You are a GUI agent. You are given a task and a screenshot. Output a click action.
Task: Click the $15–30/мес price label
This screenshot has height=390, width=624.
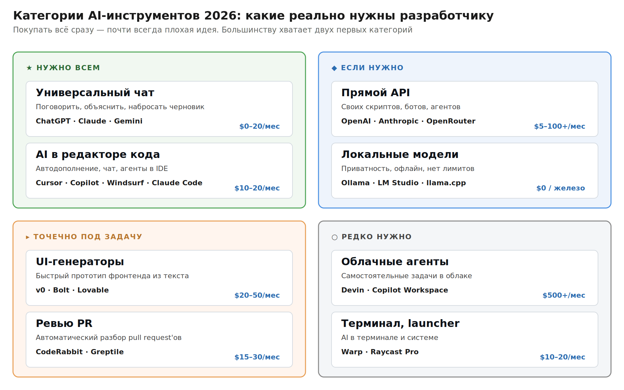click(257, 357)
